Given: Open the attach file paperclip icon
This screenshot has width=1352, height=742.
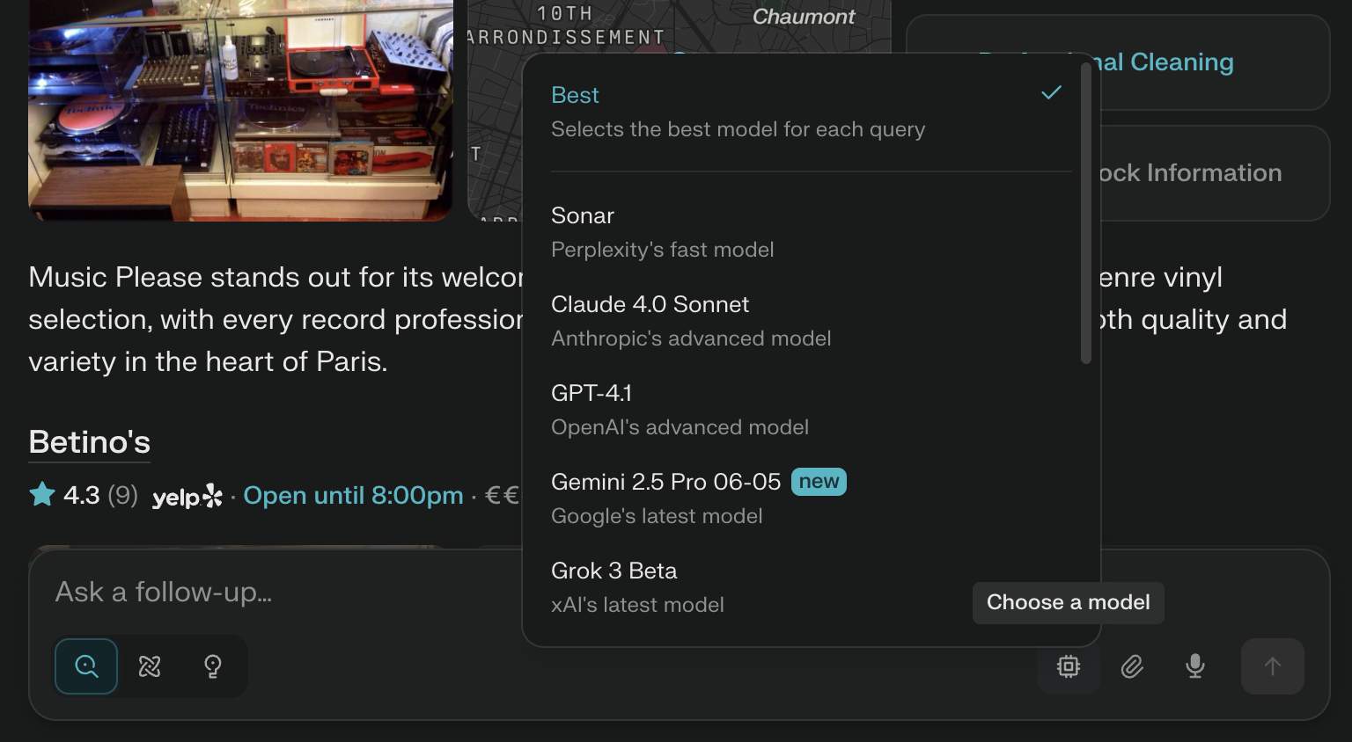Looking at the screenshot, I should (x=1132, y=666).
